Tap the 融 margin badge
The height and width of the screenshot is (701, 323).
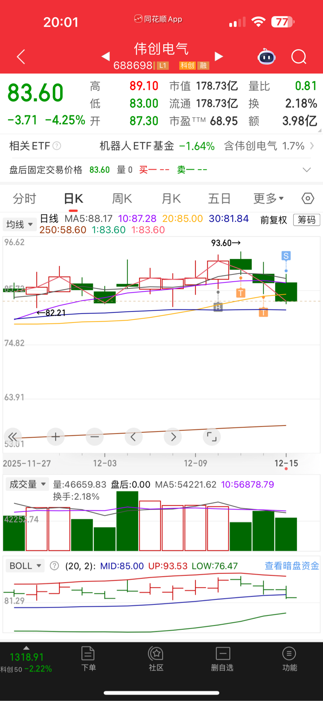204,65
